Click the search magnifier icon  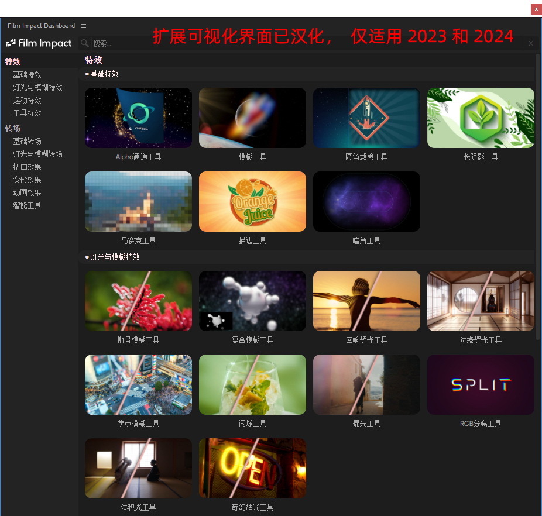85,43
